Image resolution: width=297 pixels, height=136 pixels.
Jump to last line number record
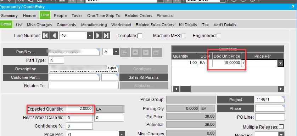pyautogui.click(x=106, y=36)
